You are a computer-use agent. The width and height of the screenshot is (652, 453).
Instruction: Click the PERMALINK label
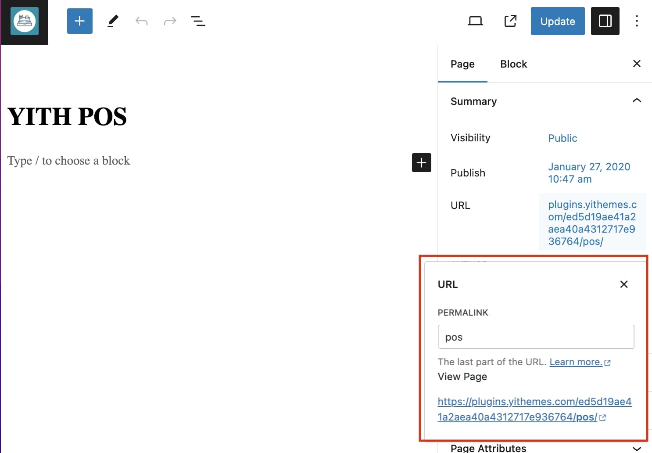[463, 313]
